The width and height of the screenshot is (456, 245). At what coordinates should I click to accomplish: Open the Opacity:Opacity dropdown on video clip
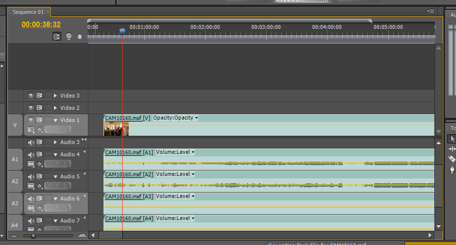196,118
